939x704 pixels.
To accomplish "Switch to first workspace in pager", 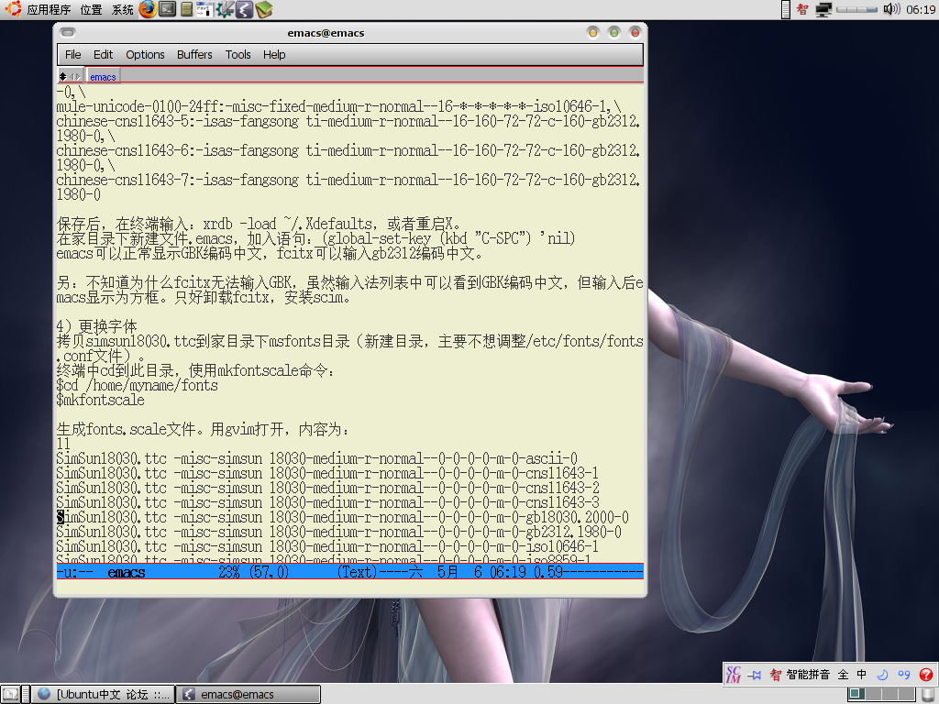I will tap(857, 695).
